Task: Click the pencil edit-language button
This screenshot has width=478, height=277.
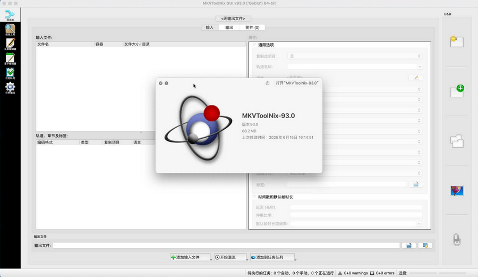Action: coord(416,78)
